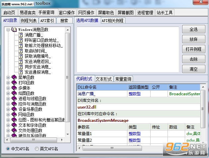This screenshot has width=209, height=158.
Task: Open the 屏幕取色 tab
Action: 106,13
